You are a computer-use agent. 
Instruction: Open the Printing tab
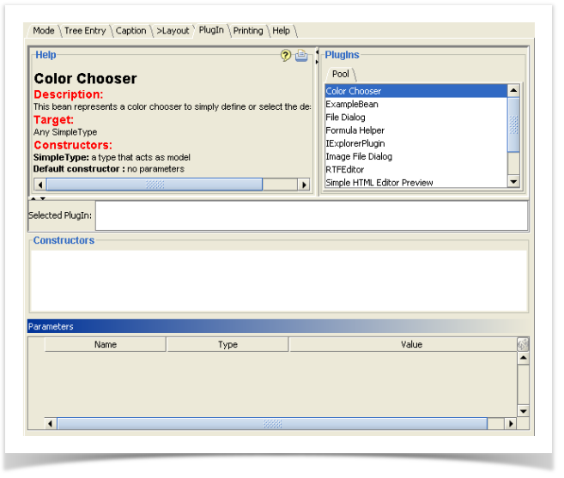(248, 31)
